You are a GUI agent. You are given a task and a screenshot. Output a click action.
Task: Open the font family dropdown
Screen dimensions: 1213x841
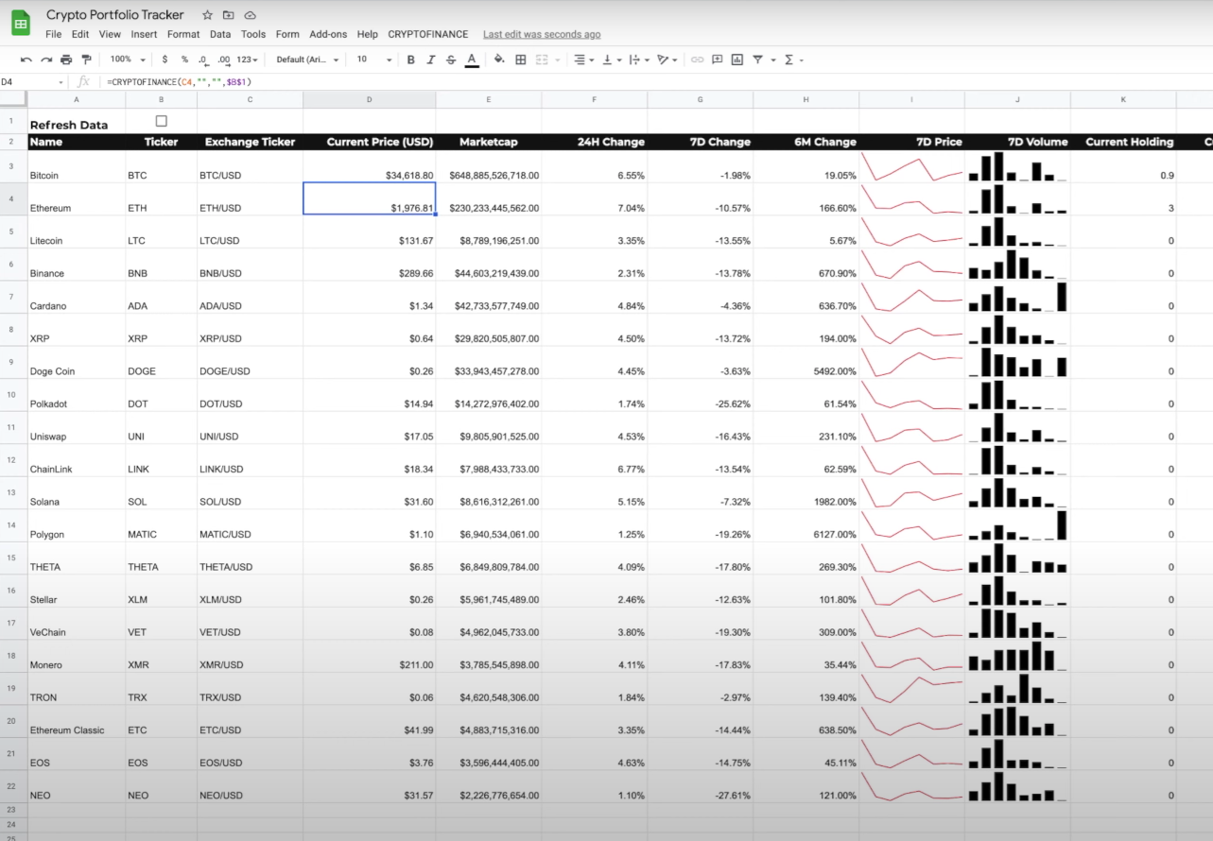[x=307, y=60]
